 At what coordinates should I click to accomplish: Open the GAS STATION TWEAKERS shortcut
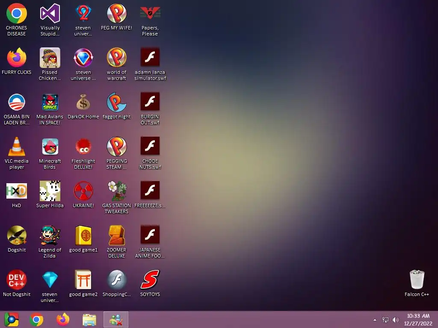(116, 197)
